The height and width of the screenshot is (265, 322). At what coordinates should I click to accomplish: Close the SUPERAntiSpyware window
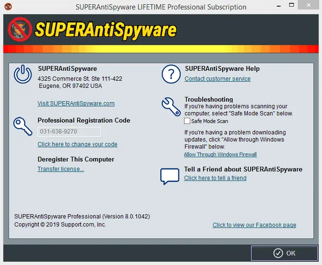(309, 5)
